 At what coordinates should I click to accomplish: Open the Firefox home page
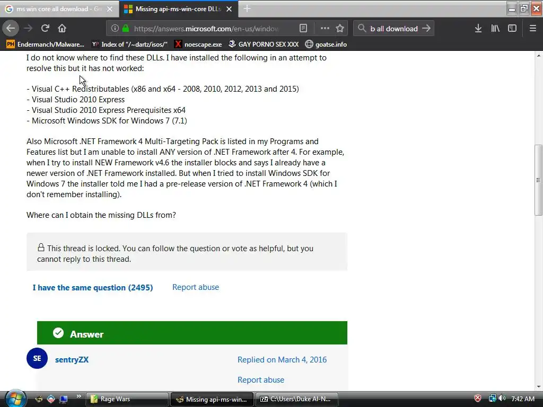[62, 29]
